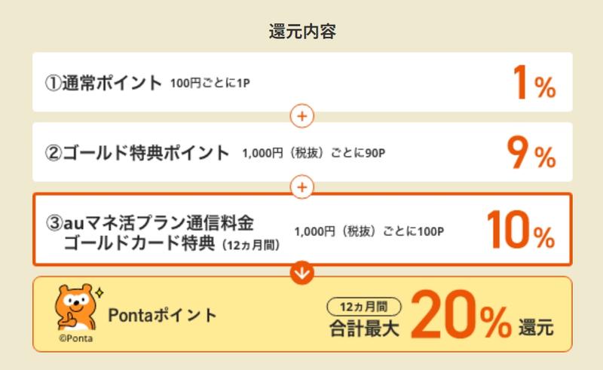Click the ゴールドカード特典 text line
Image resolution: width=603 pixels, height=370 pixels.
point(139,243)
